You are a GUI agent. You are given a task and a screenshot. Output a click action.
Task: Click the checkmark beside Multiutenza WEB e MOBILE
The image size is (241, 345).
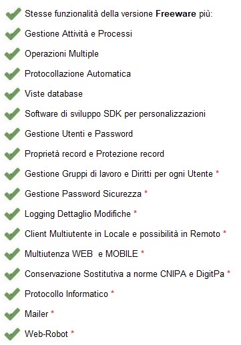point(13,254)
